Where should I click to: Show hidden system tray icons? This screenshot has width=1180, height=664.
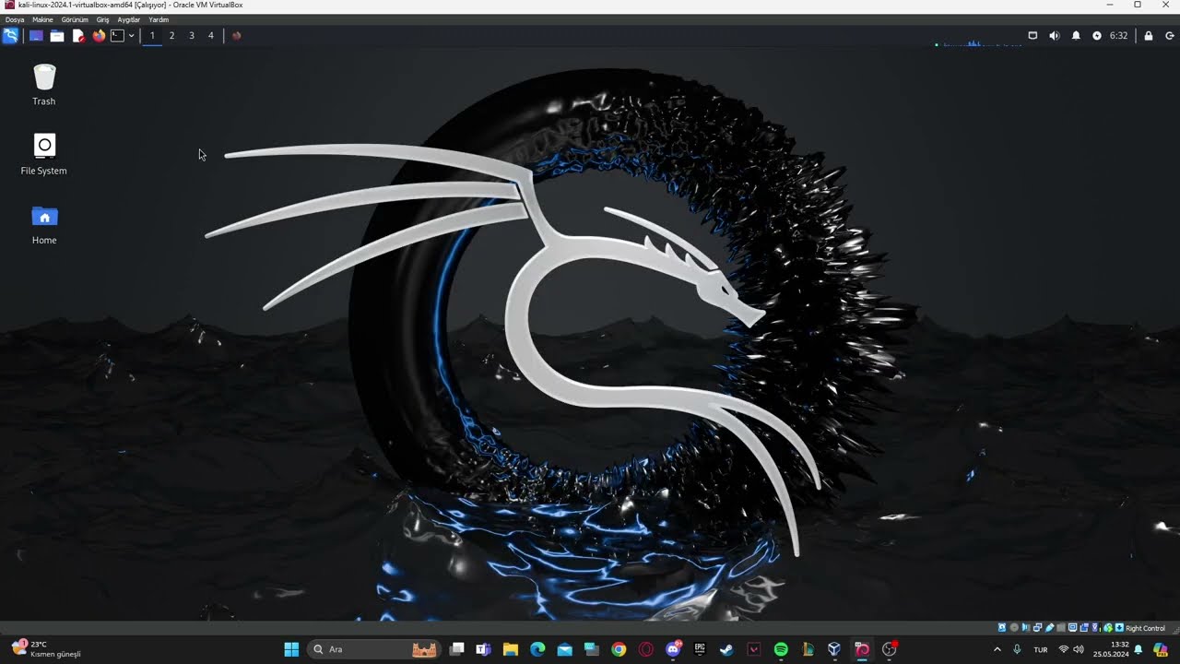coord(997,649)
